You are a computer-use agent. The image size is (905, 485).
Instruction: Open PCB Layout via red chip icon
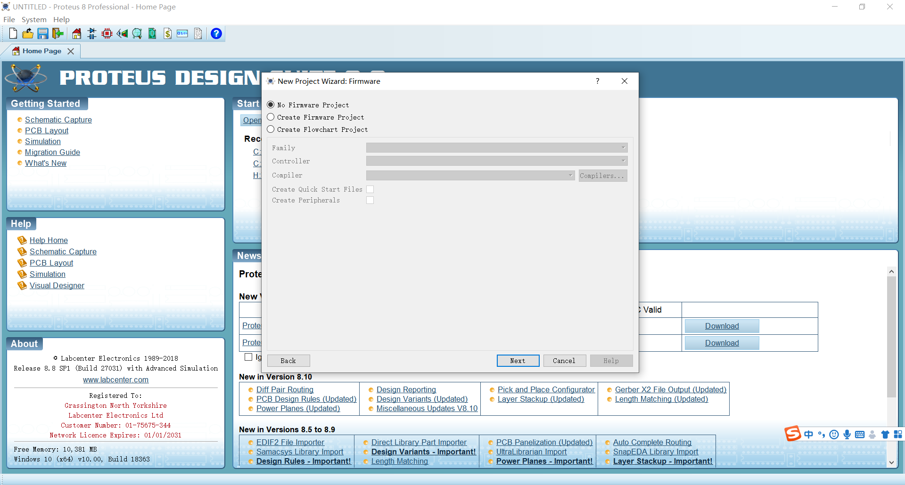click(x=107, y=33)
